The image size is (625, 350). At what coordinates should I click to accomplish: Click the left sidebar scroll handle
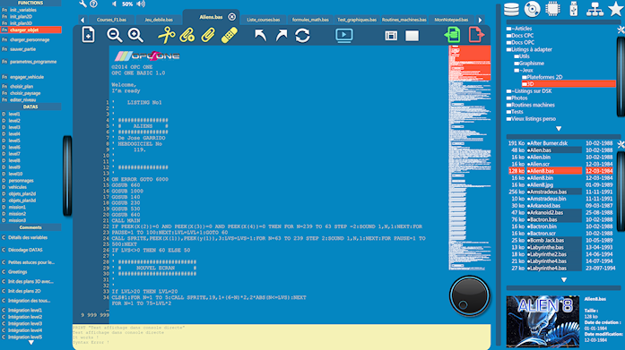click(x=67, y=175)
